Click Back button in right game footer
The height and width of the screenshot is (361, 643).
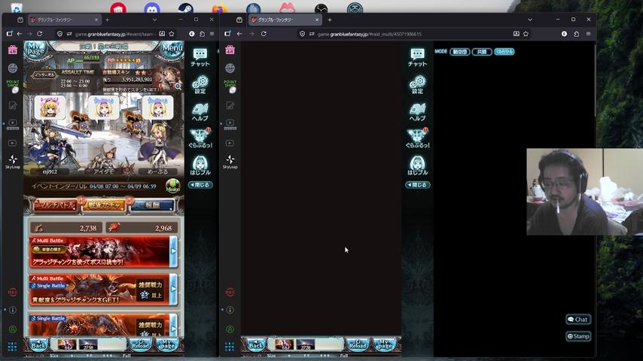[255, 345]
